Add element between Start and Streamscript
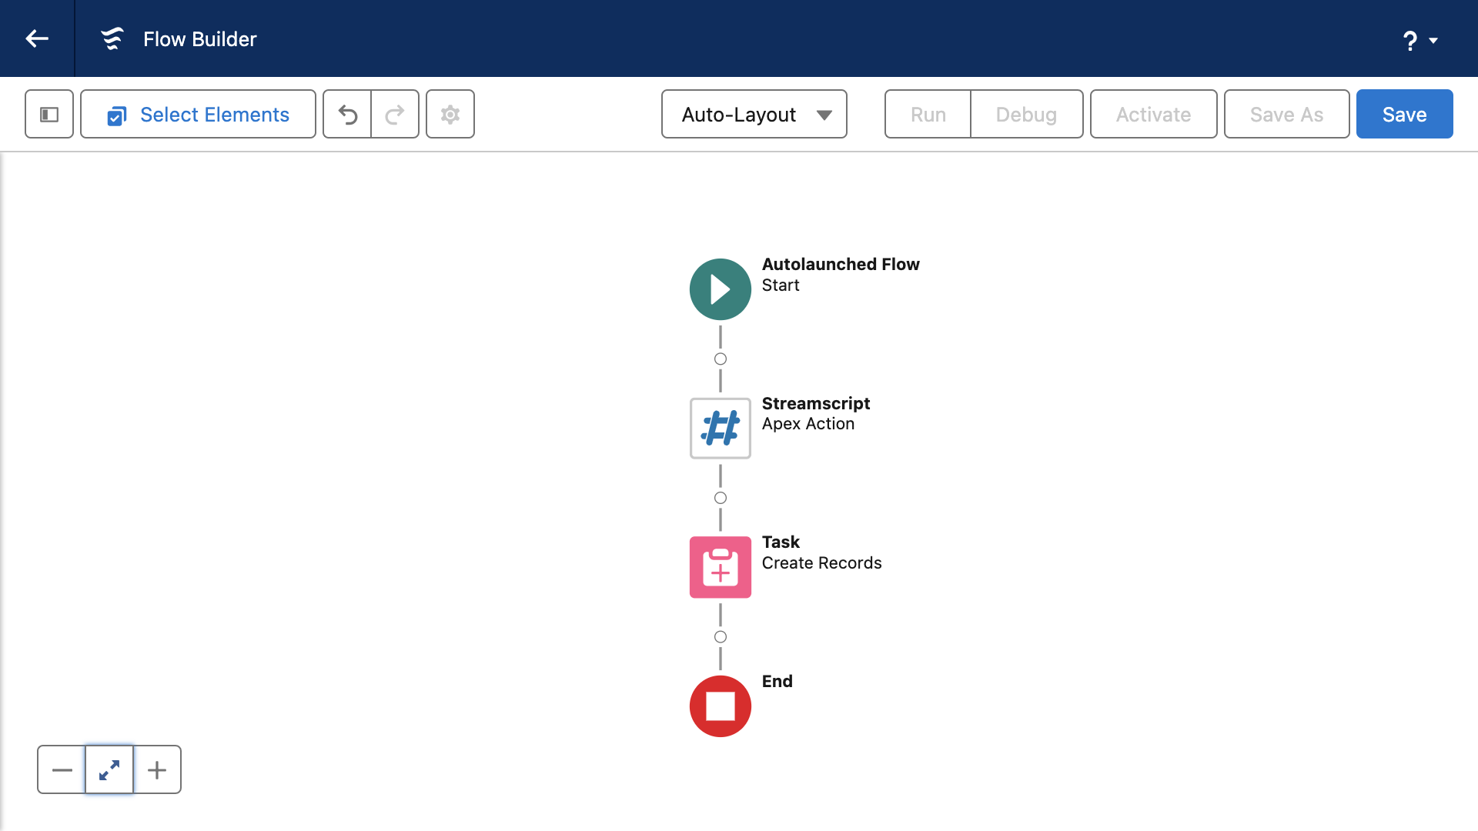Viewport: 1478px width, 831px height. (721, 359)
